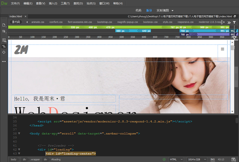Viewport: 239px width, 162px height.
Task: Select the index.html document tab
Action: (x=16, y=16)
